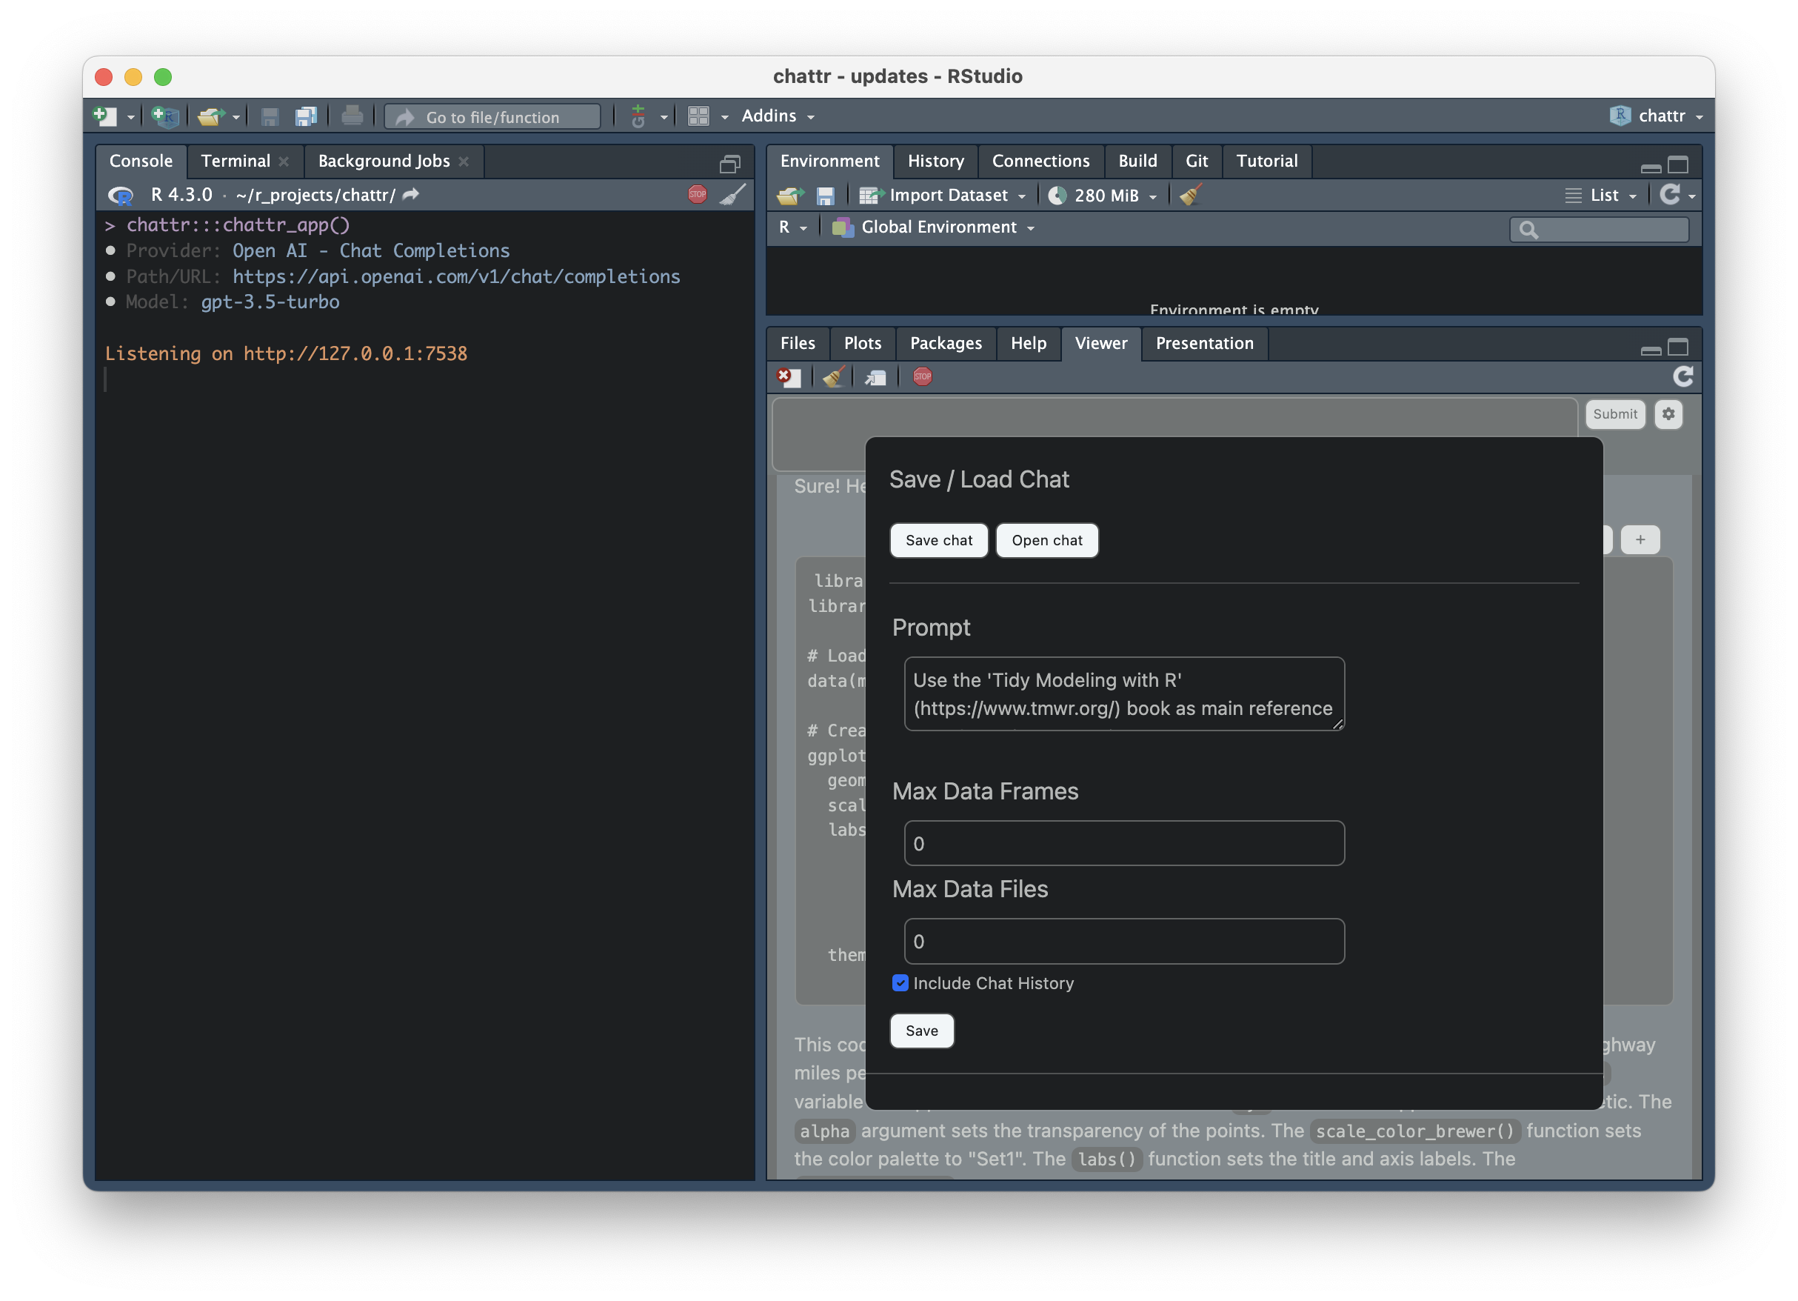Click the clear console broom icon
The width and height of the screenshot is (1798, 1301).
click(732, 194)
